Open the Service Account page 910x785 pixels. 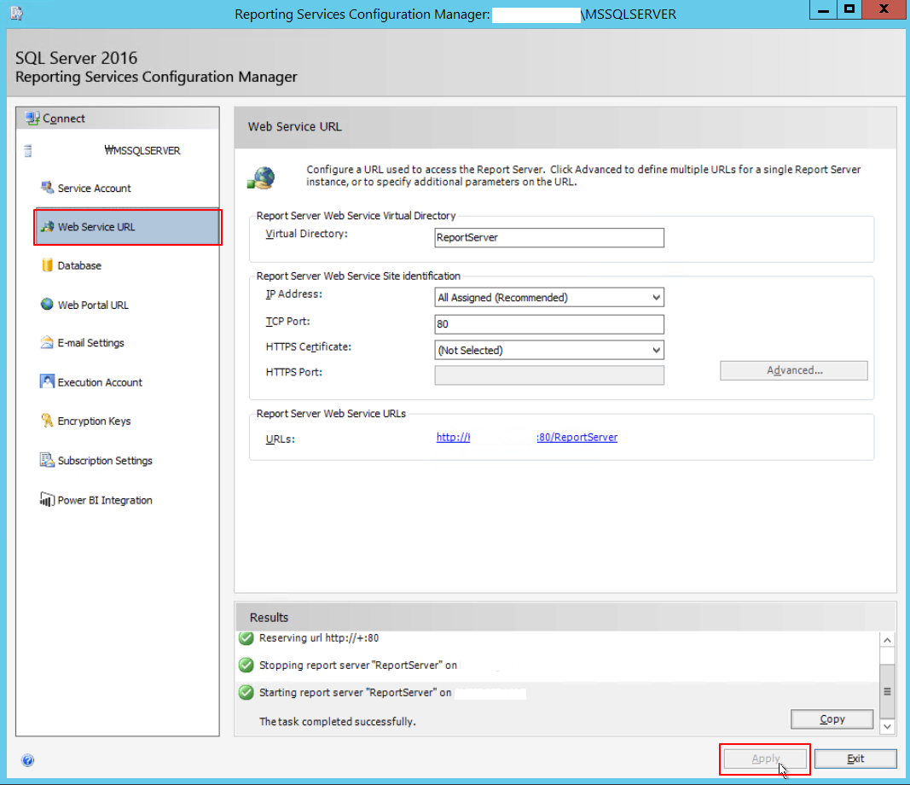pyautogui.click(x=94, y=188)
